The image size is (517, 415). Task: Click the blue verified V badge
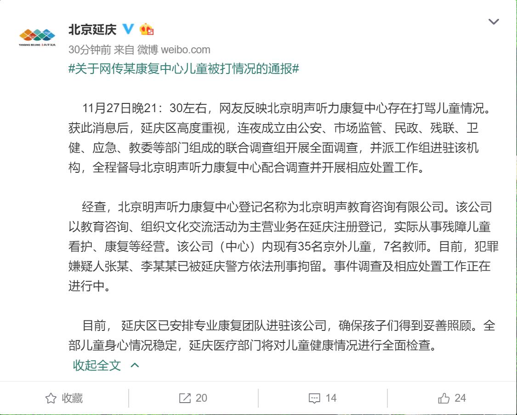coord(128,29)
